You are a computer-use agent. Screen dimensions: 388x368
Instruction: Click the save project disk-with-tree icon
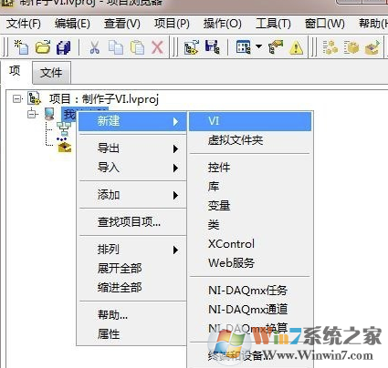coord(212,47)
